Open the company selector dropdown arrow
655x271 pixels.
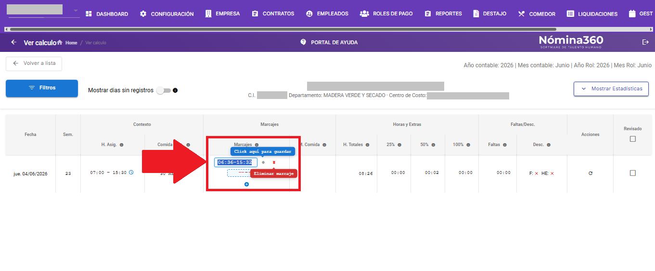76,11
